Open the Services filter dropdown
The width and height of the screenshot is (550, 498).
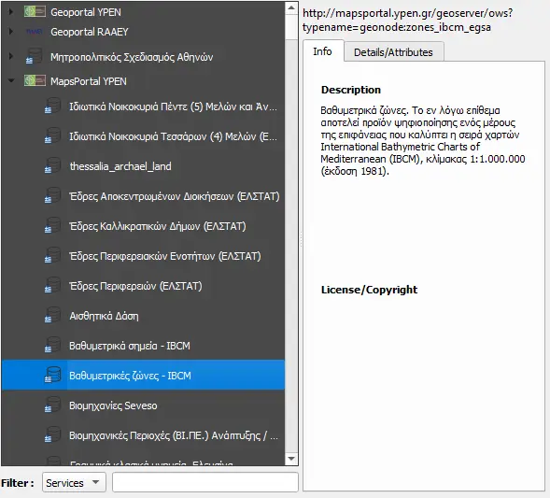74,482
